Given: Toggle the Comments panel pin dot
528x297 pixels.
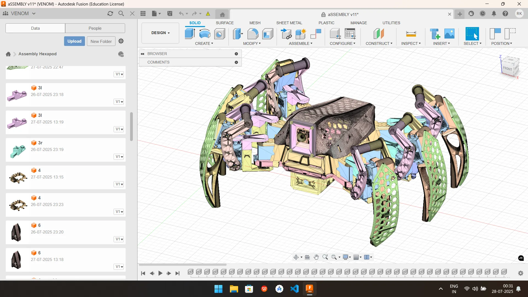Looking at the screenshot, I should point(236,62).
